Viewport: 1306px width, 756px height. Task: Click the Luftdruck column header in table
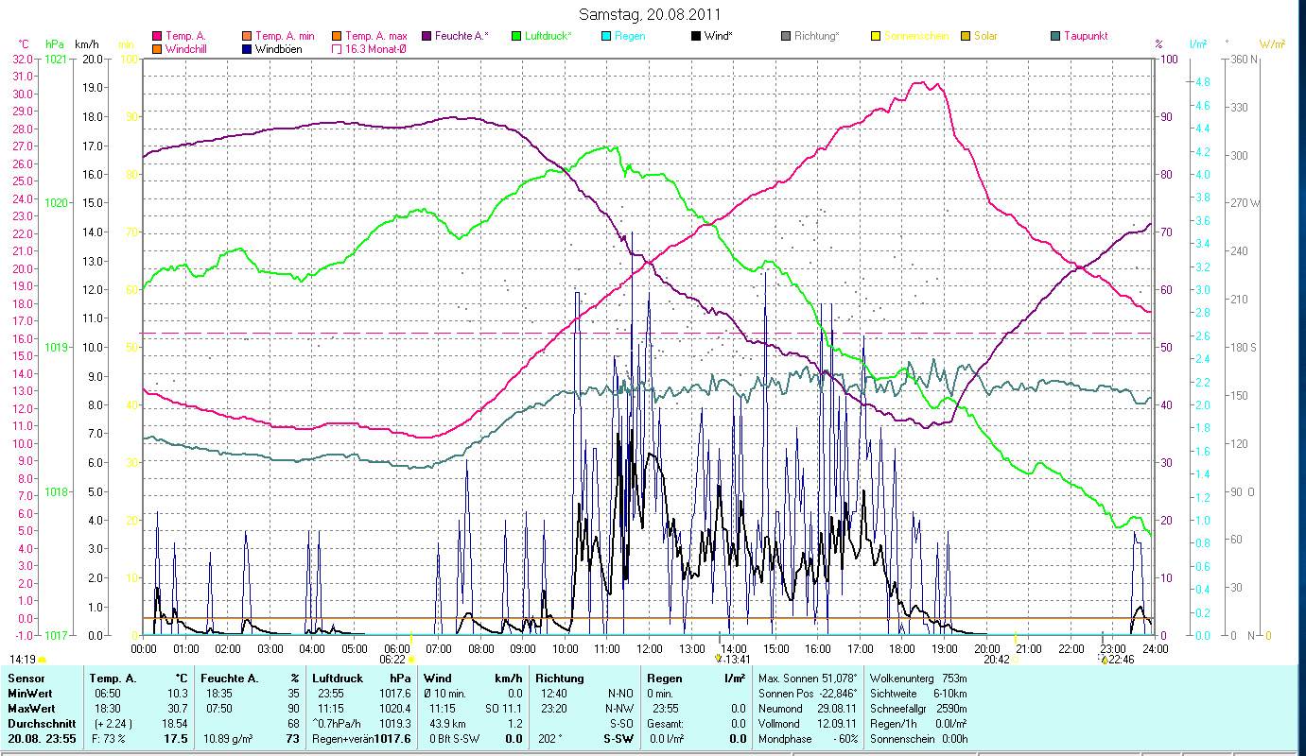[x=337, y=679]
